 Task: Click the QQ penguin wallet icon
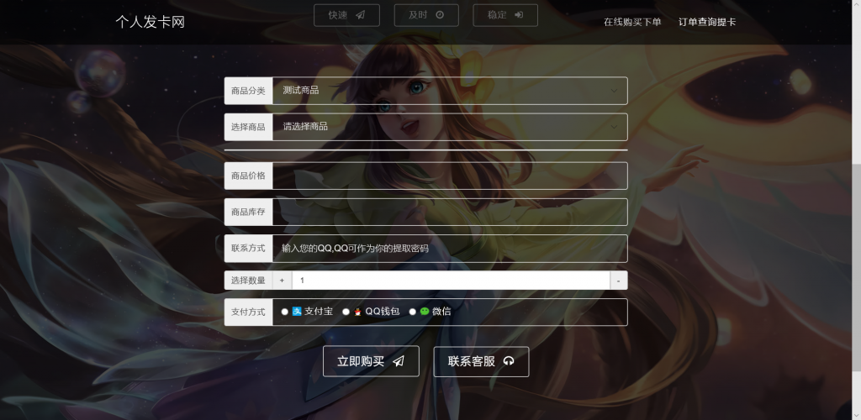tap(357, 312)
